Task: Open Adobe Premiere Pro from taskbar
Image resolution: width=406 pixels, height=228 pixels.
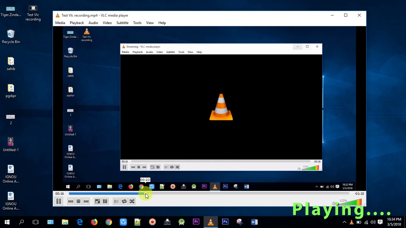Action: [x=196, y=222]
